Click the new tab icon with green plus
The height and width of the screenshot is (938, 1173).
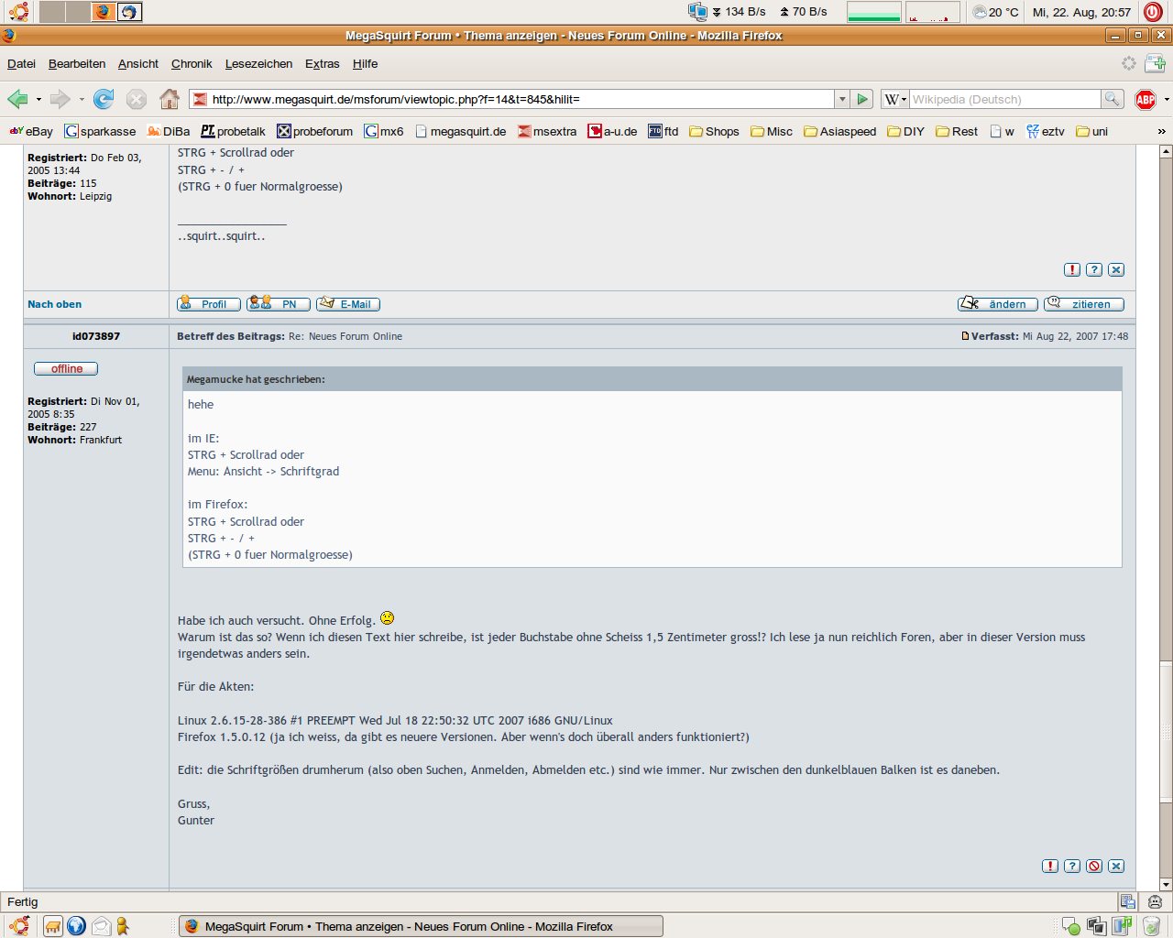pos(1155,63)
